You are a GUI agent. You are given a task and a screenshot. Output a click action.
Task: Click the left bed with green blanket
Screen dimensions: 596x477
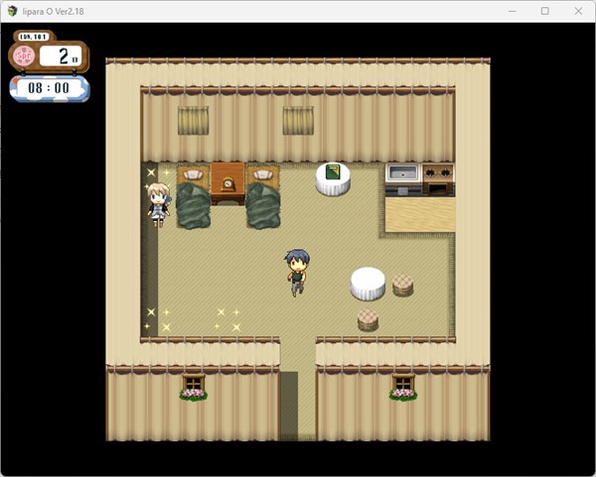tap(193, 198)
